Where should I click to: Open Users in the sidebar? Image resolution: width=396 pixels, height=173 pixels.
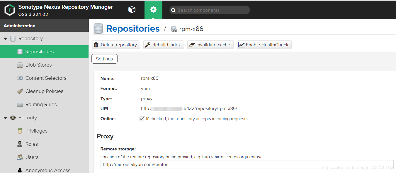[44, 157]
